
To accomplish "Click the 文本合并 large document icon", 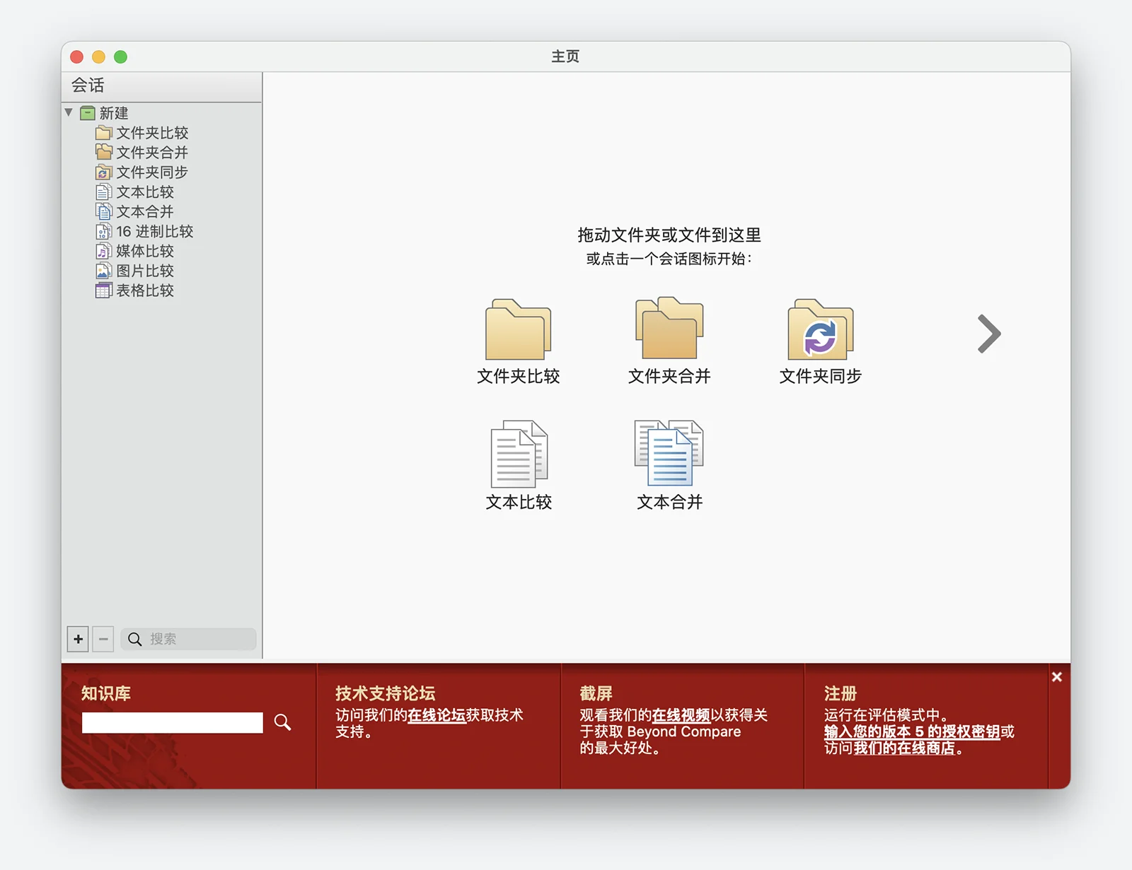I will coord(669,454).
